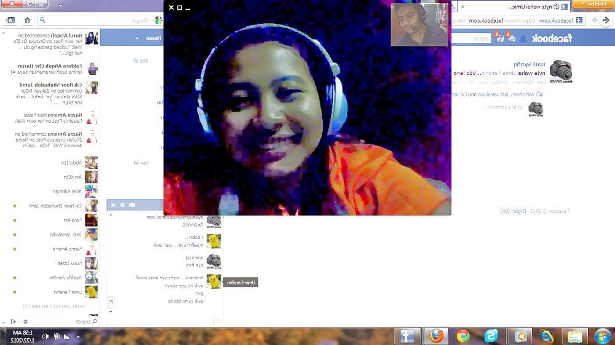Click the camera profile picture beside Hati Syafiq
The image size is (615, 345).
click(x=561, y=71)
